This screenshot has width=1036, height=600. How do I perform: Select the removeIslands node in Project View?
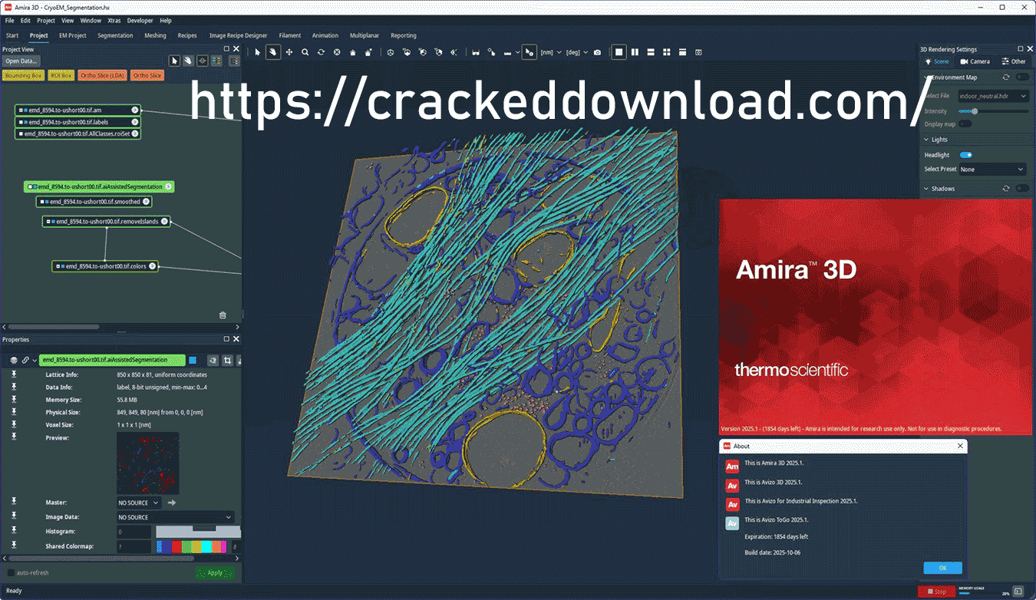tap(106, 222)
